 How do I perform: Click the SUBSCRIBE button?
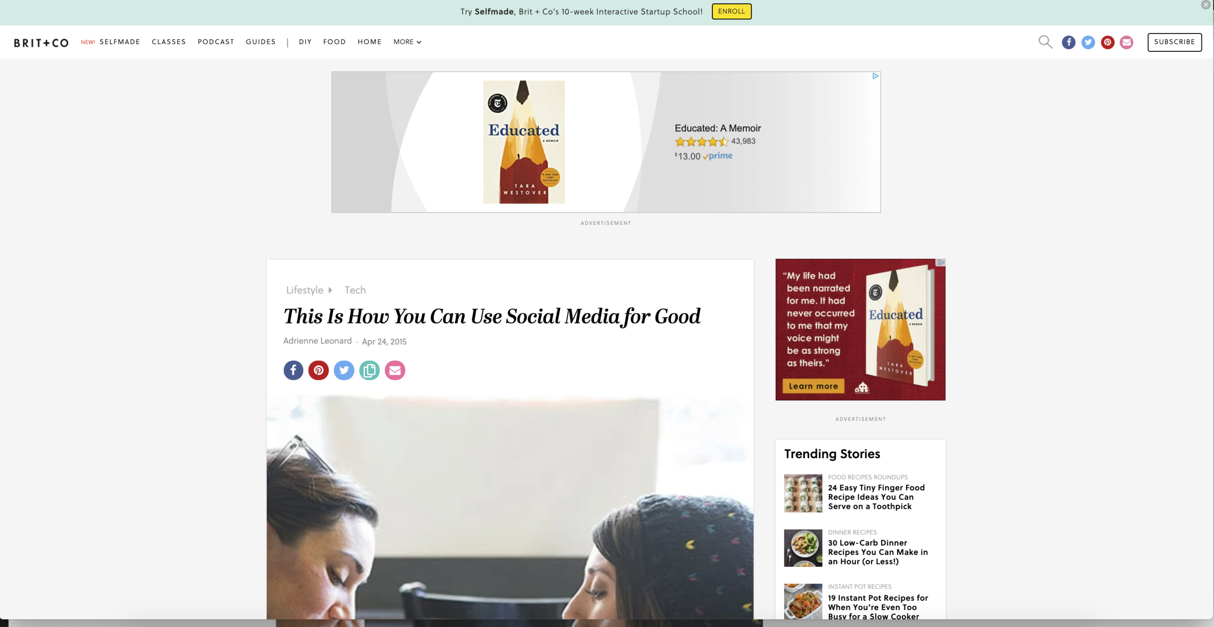[x=1174, y=42]
